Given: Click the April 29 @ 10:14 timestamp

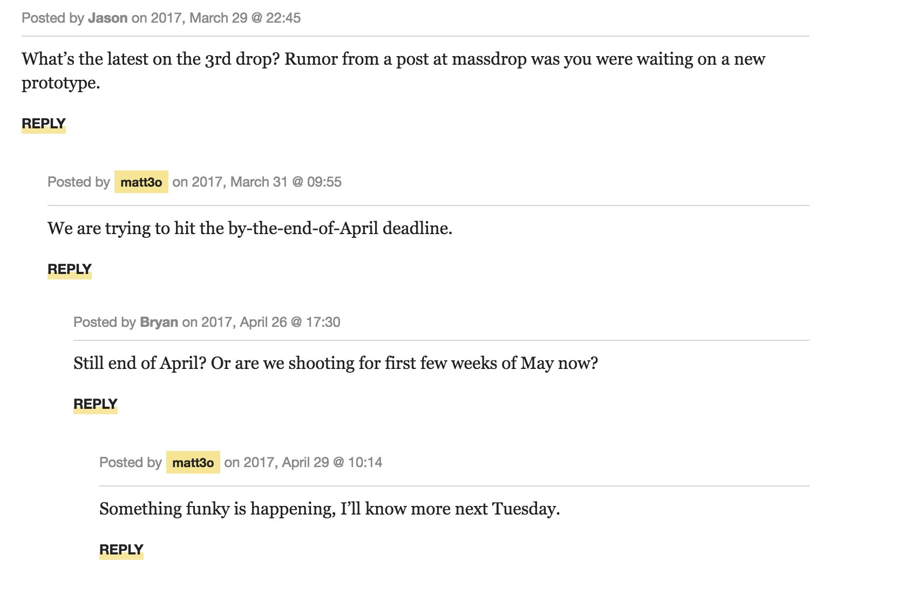Looking at the screenshot, I should click(x=312, y=462).
